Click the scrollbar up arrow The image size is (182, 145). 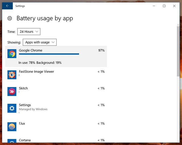[178, 25]
